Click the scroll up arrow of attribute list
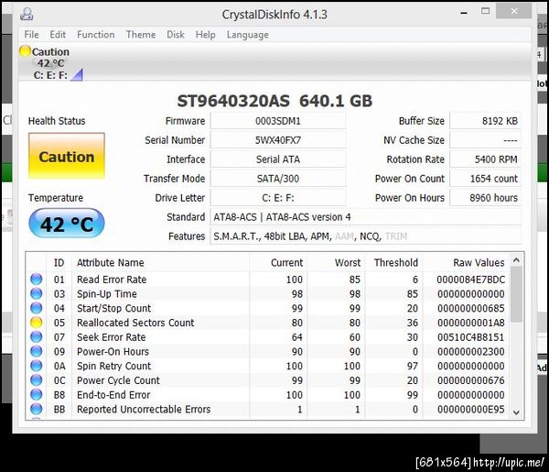This screenshot has height=472, width=549. [516, 260]
